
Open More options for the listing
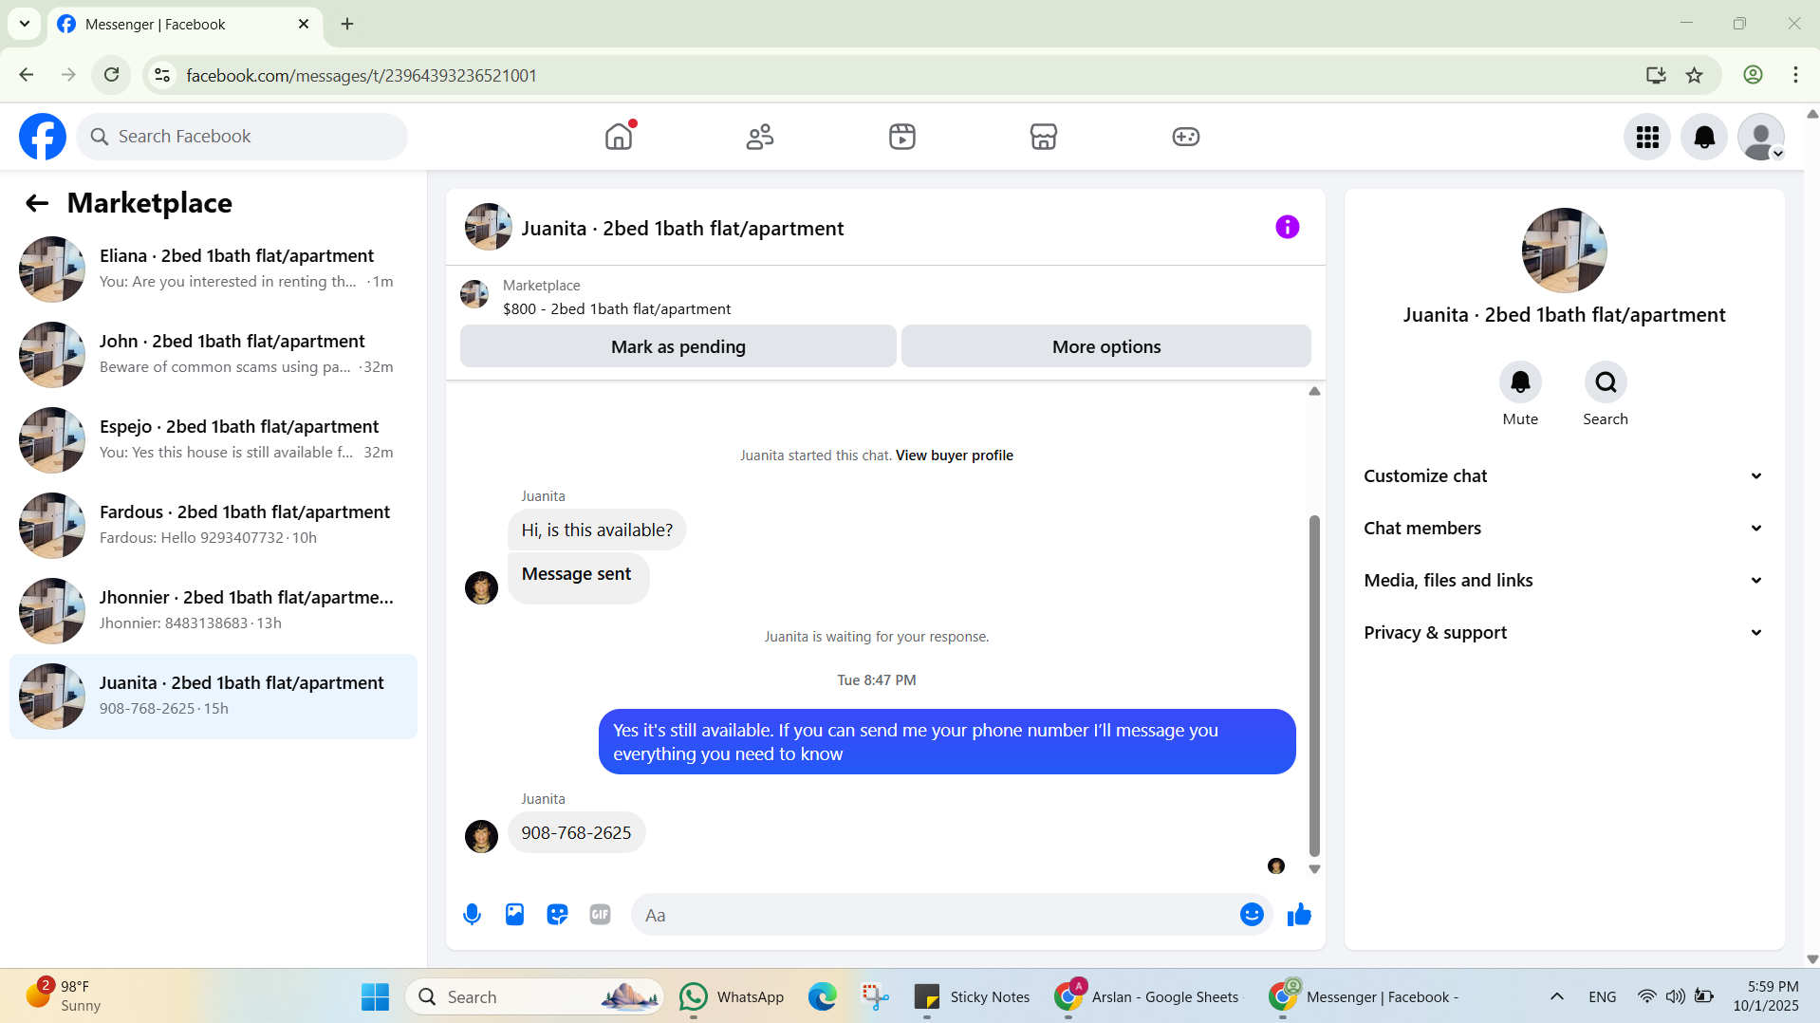coord(1106,346)
